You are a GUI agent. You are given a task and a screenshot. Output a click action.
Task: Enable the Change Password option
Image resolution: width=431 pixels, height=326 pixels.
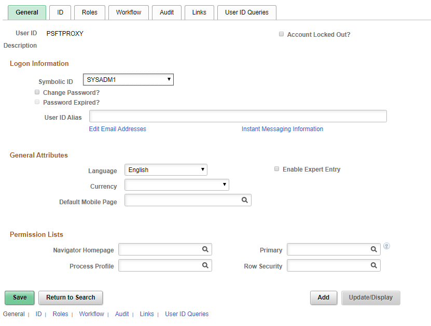coord(37,92)
